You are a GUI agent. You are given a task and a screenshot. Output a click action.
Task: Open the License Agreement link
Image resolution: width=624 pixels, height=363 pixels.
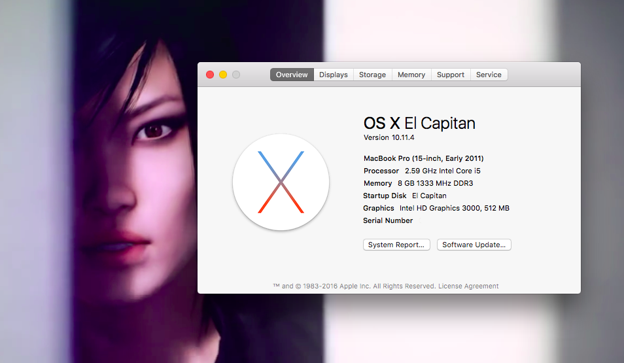point(468,286)
